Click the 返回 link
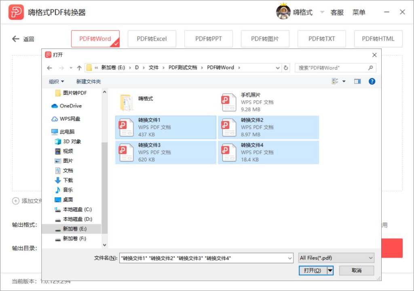 [x=29, y=39]
